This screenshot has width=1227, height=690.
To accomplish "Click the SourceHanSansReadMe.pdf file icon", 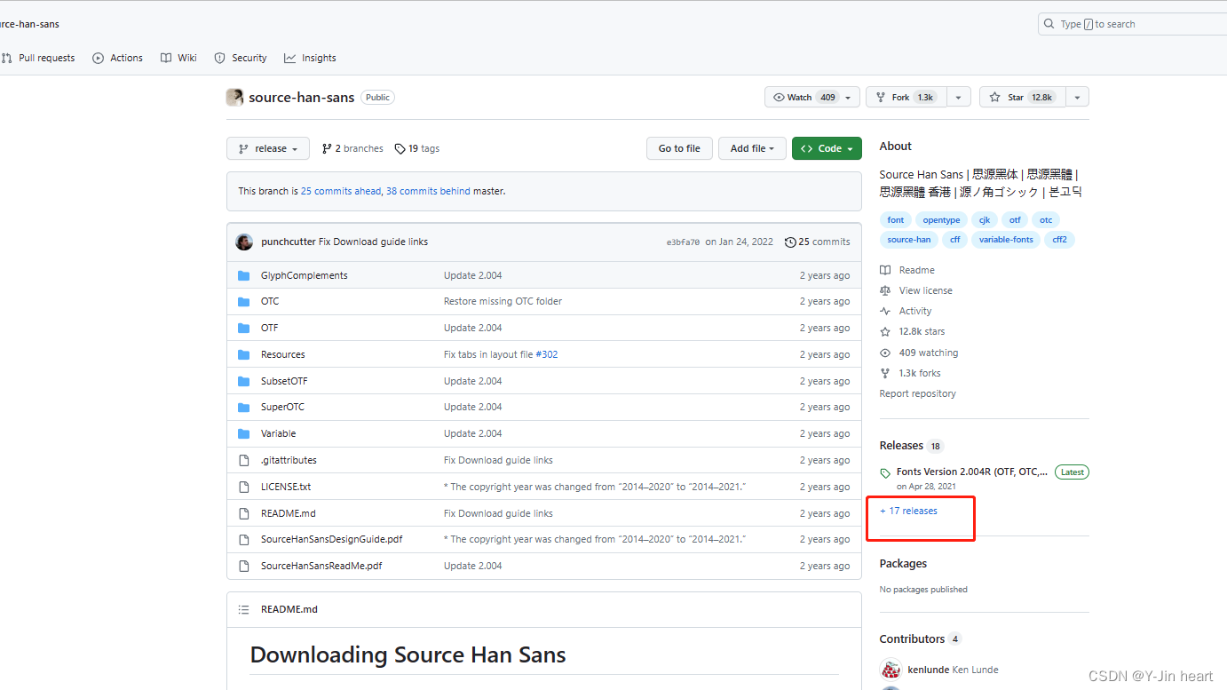I will pyautogui.click(x=244, y=566).
